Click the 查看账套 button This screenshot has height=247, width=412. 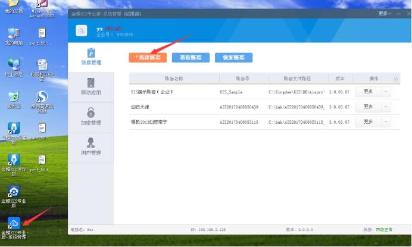tap(191, 58)
